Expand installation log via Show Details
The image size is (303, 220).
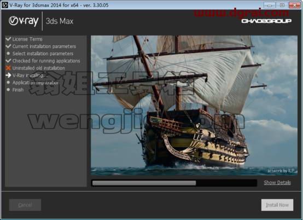point(277,182)
